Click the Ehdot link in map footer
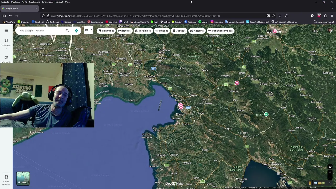Image resolution: width=336 pixels, height=189 pixels. coord(274,188)
